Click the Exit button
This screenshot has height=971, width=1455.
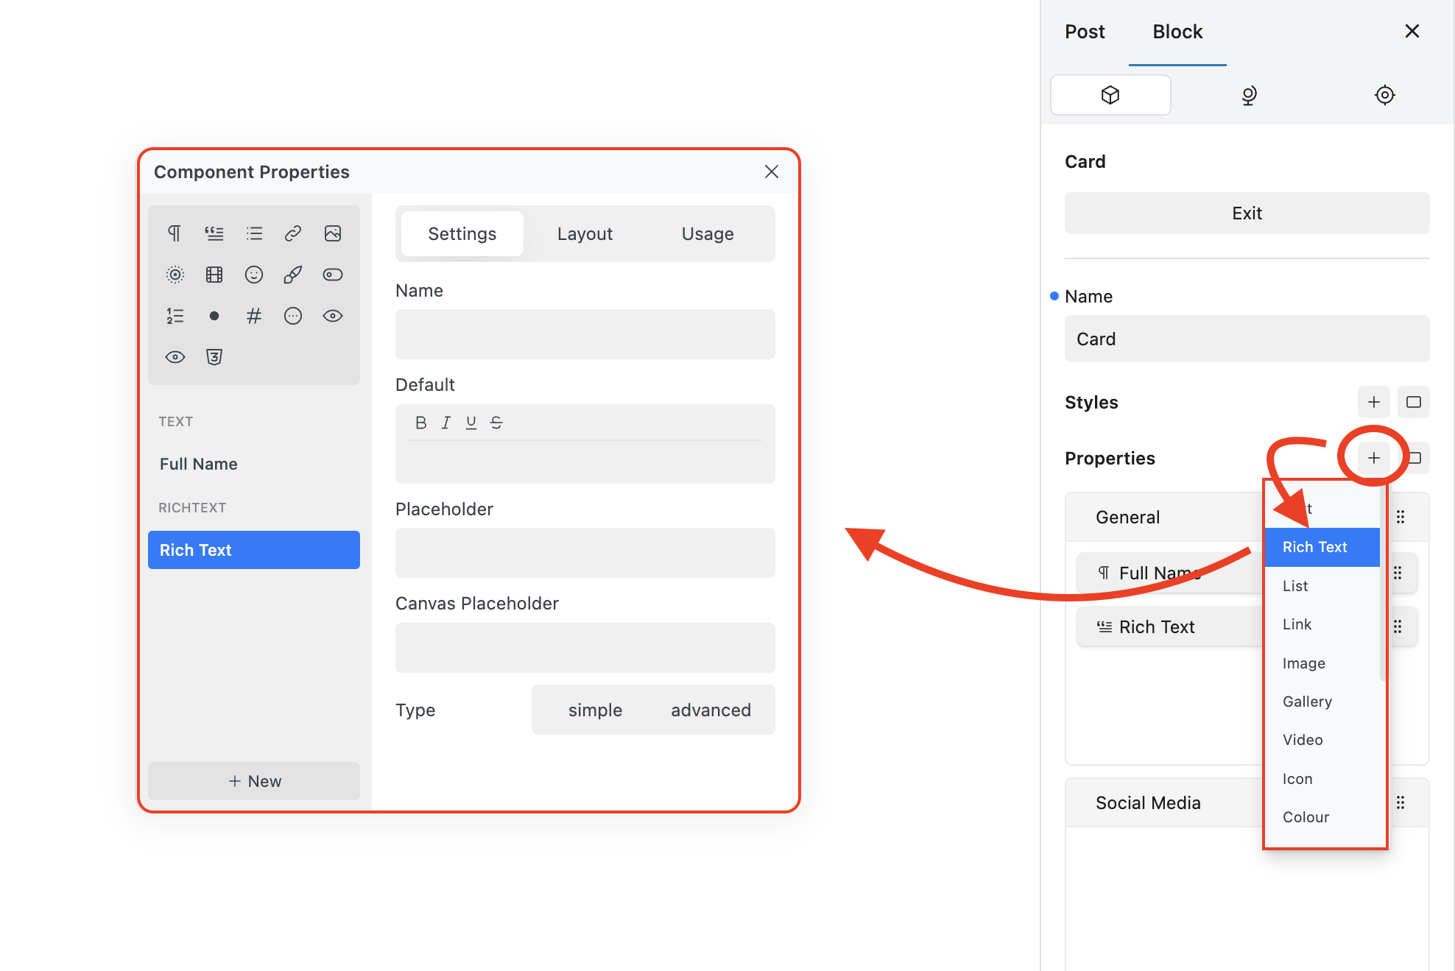1247,213
